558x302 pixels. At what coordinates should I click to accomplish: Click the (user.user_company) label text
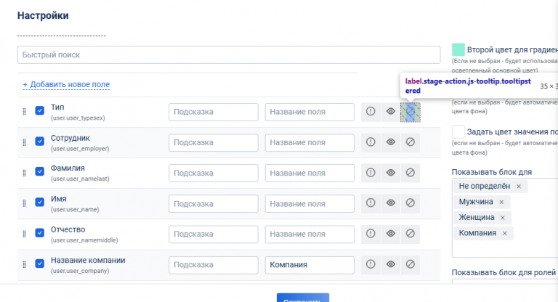click(x=80, y=271)
